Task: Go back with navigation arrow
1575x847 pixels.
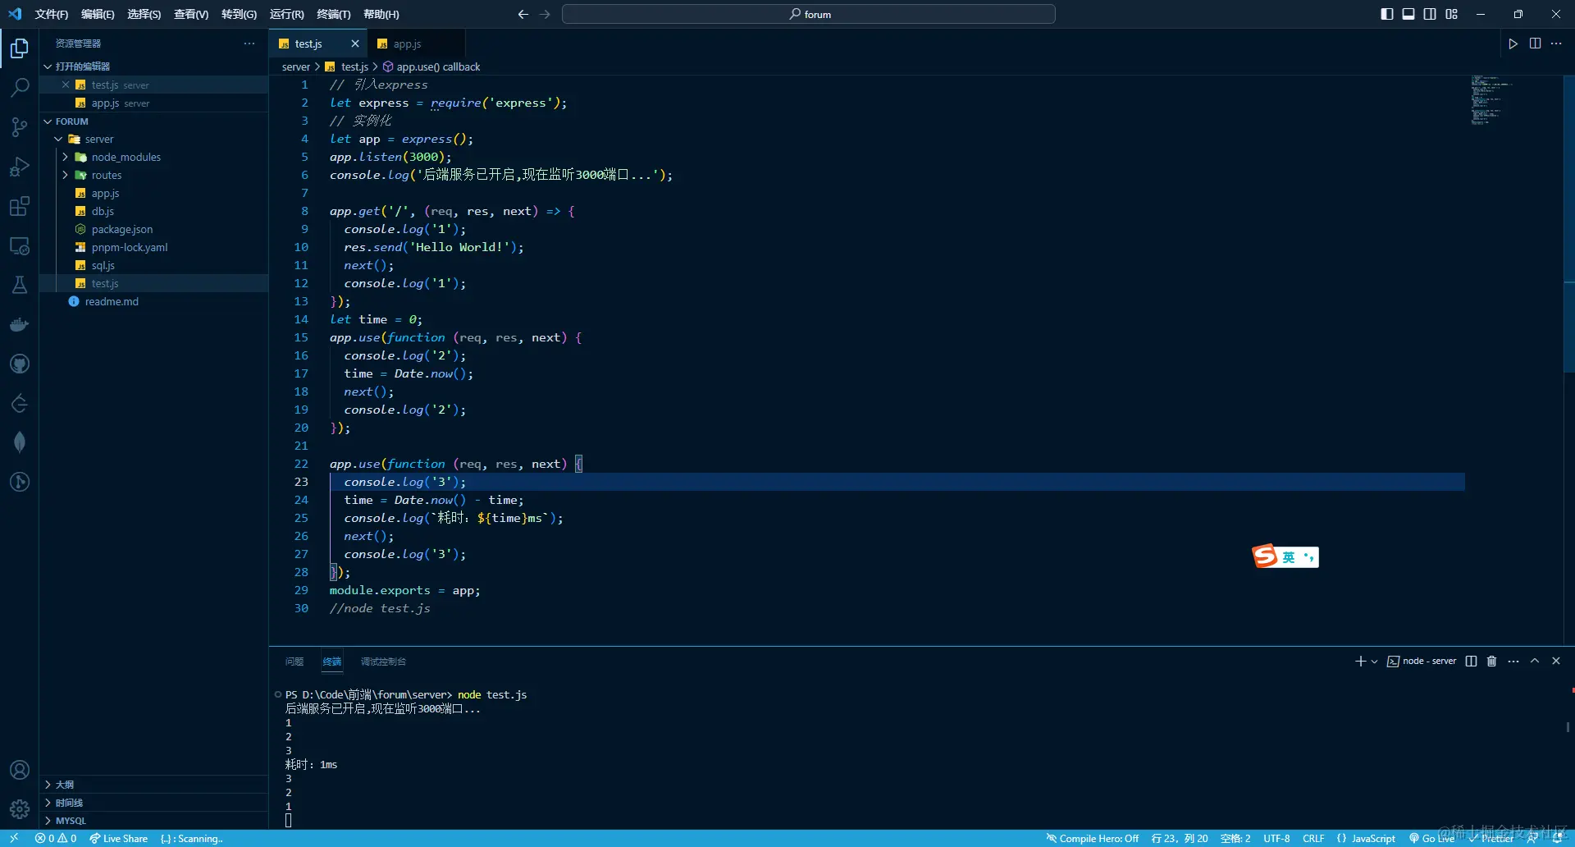Action: [x=523, y=14]
